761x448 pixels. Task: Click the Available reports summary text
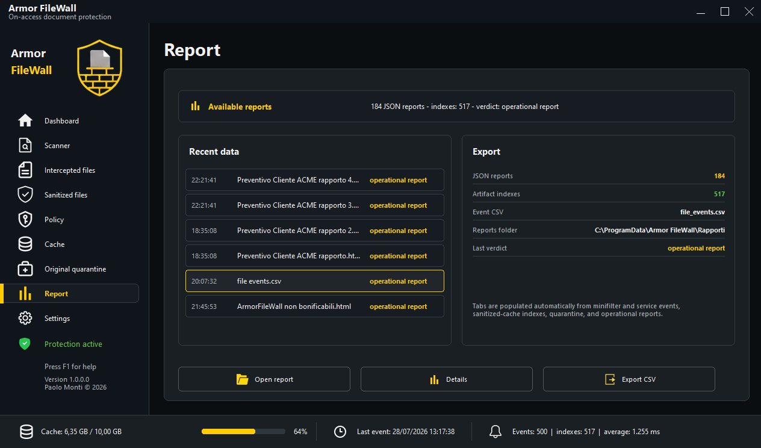(x=465, y=107)
